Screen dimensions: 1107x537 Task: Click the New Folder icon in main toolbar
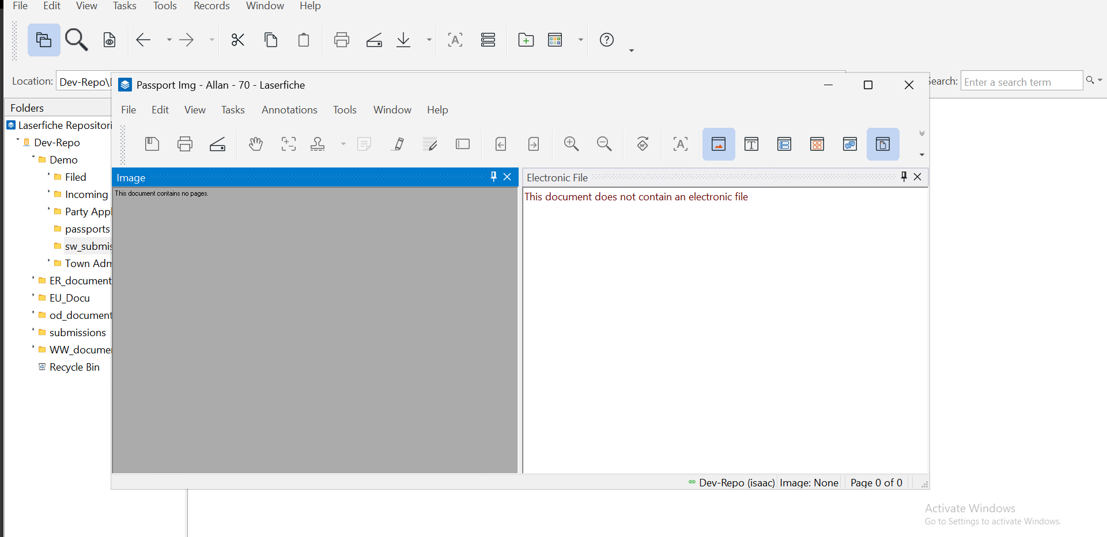point(526,40)
